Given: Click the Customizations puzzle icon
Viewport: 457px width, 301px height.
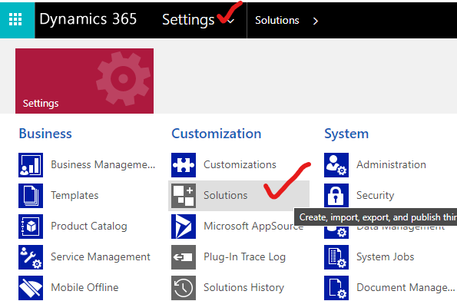Looking at the screenshot, I should tap(184, 165).
